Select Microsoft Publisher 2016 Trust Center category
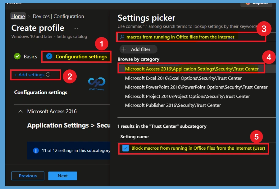279x189 pixels. 173,105
